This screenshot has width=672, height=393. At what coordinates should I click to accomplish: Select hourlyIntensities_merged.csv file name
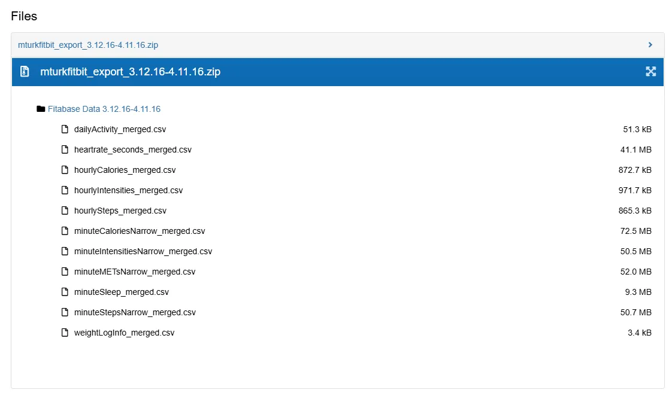pos(129,190)
